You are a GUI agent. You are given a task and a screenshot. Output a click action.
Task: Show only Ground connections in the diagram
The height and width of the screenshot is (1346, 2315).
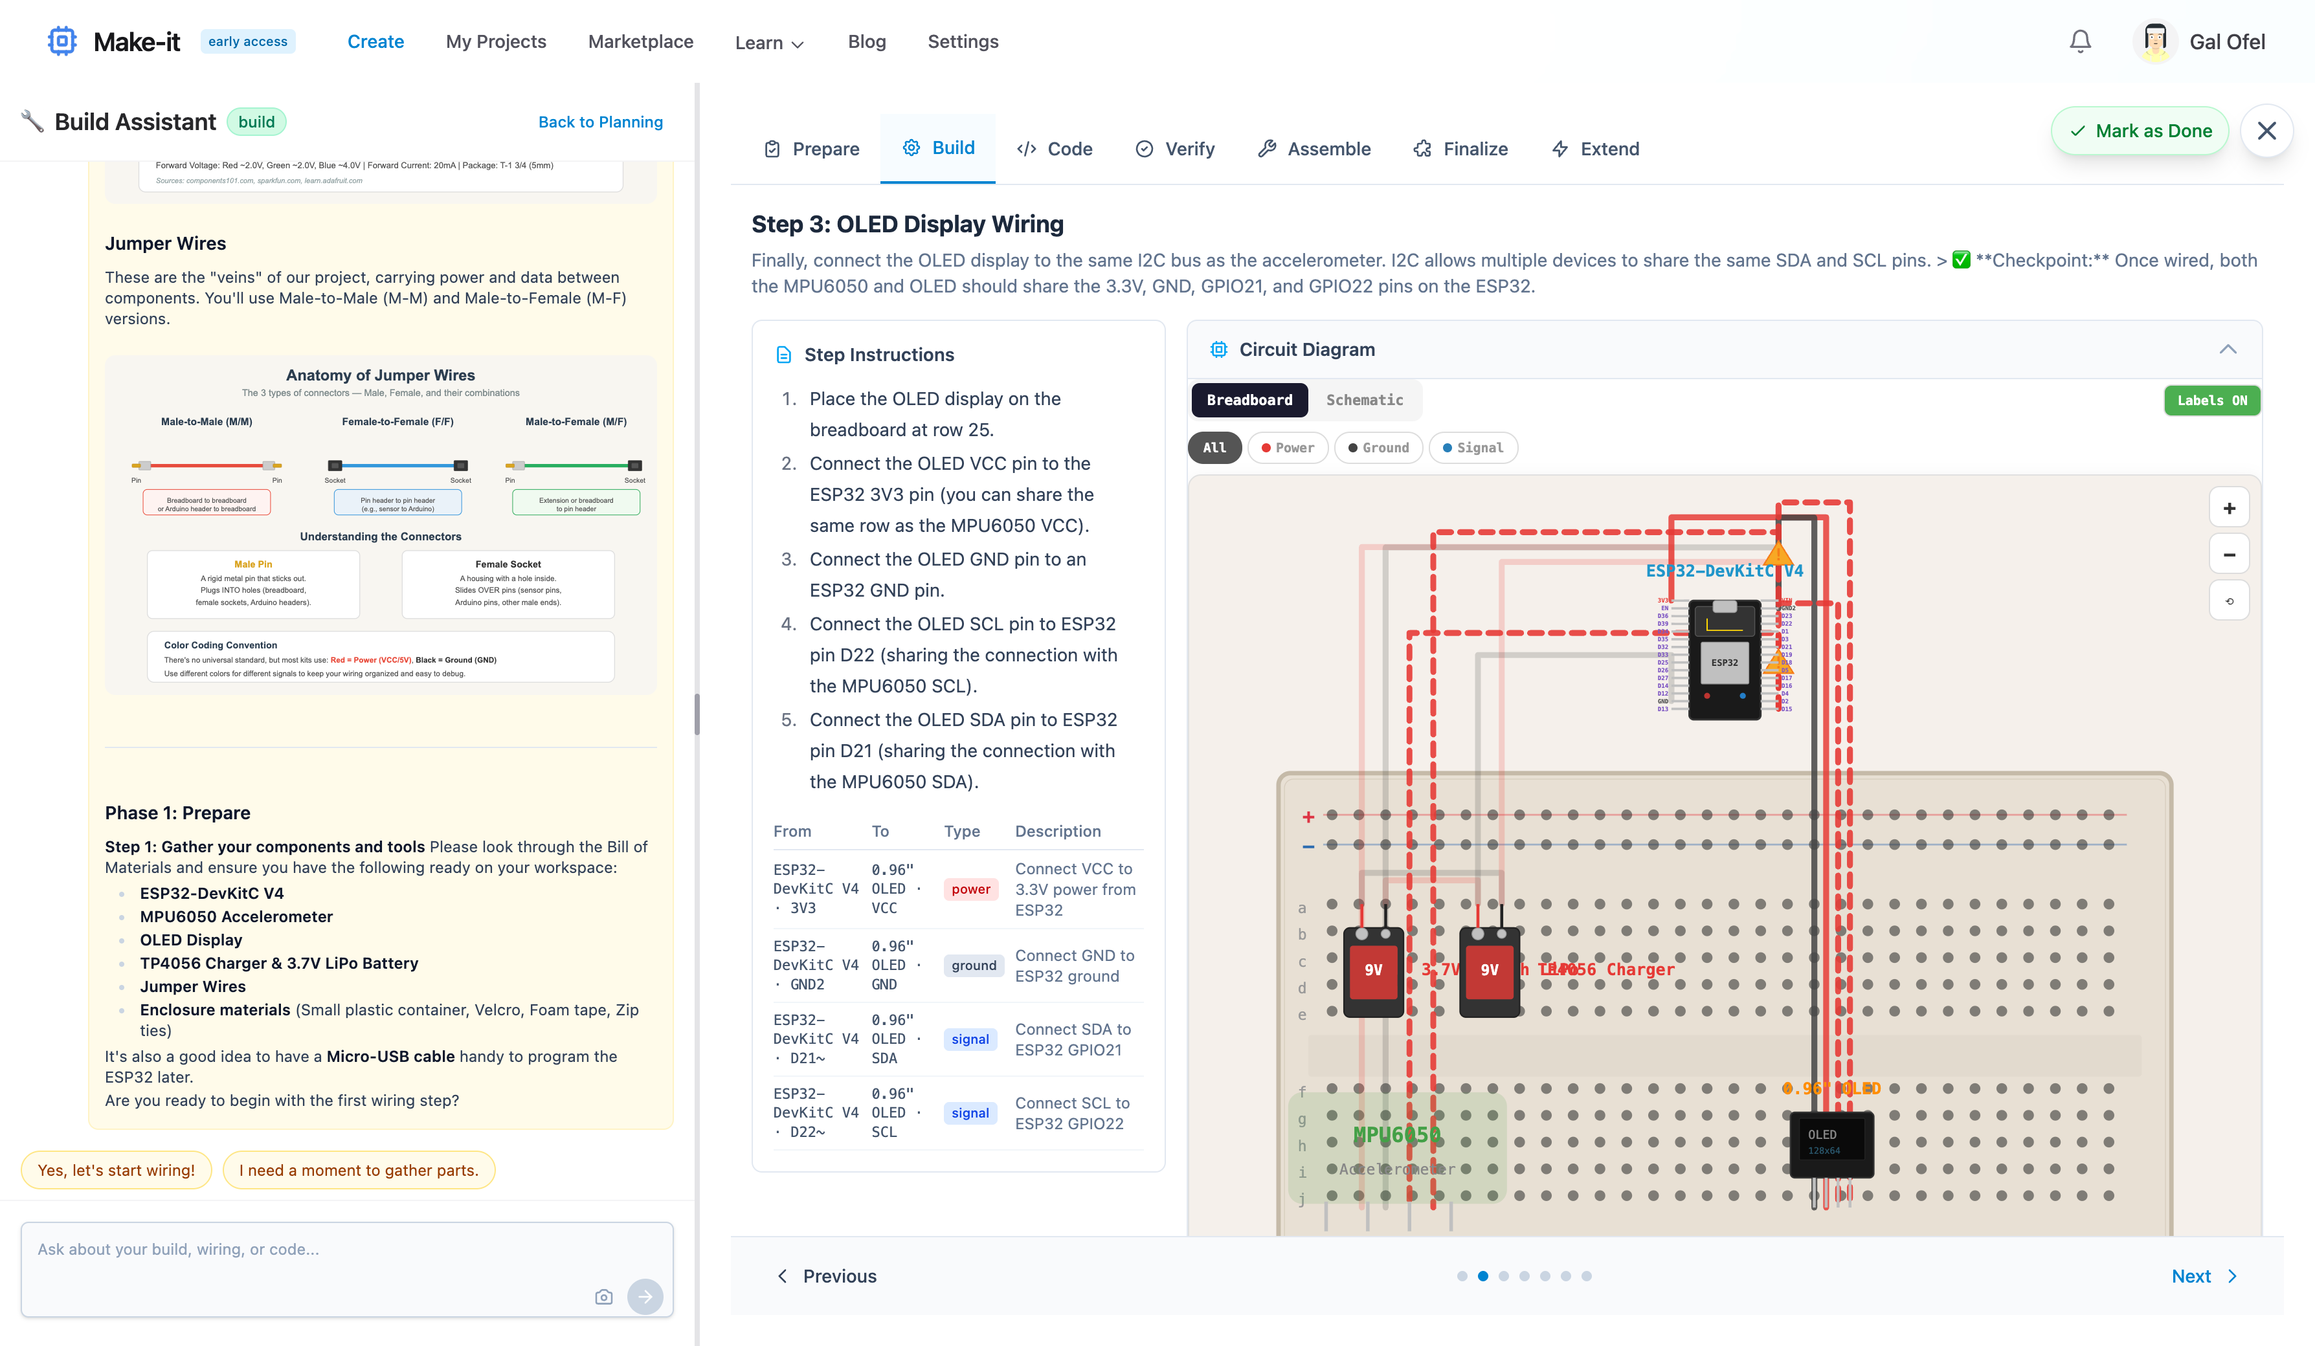point(1378,448)
